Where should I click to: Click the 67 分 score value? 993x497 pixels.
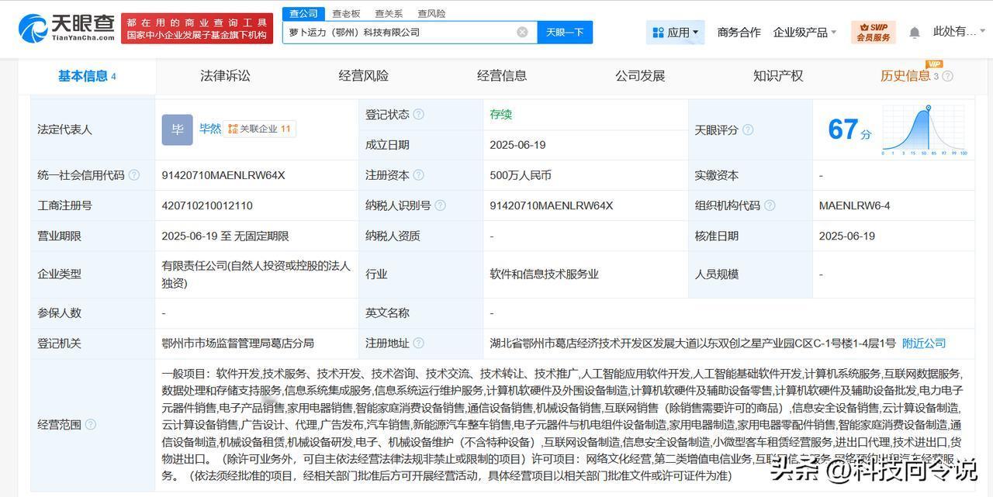point(849,129)
